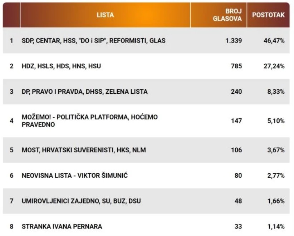This screenshot has height=236, width=294.
Task: Select the vote count 785
Action: pos(236,66)
